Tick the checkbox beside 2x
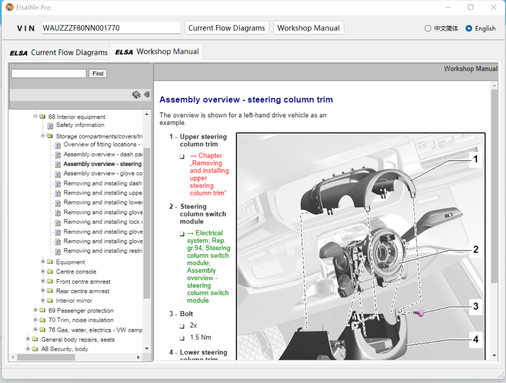 [182, 326]
